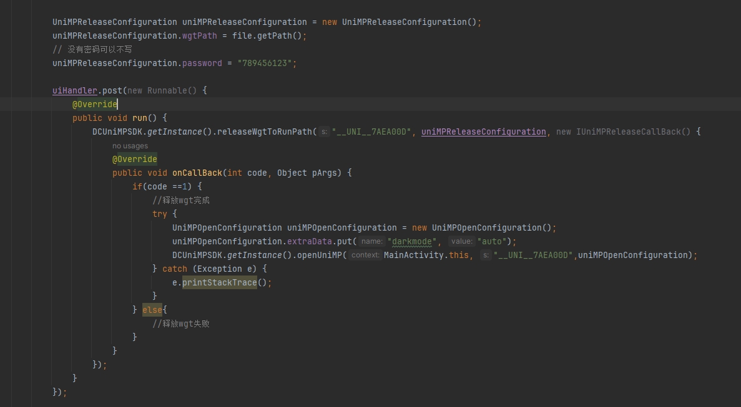Click the onCallBack method name
The image size is (741, 407).
click(x=197, y=173)
